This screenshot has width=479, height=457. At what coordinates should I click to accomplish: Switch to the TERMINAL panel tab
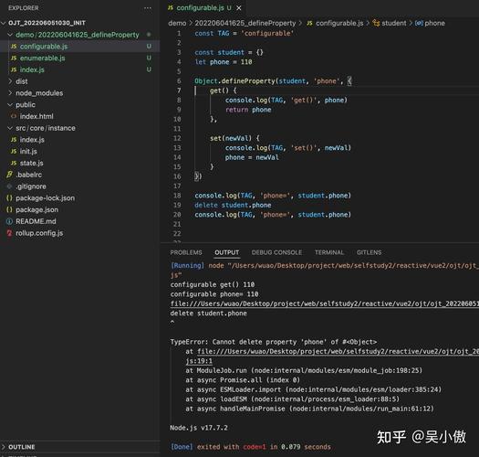[329, 252]
